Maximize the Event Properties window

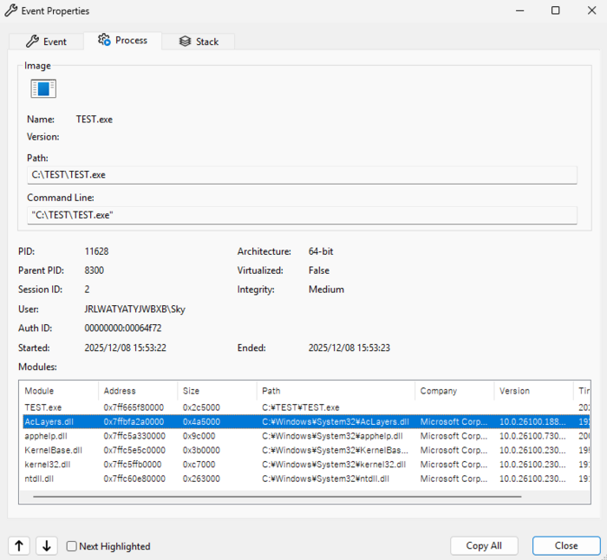[556, 11]
